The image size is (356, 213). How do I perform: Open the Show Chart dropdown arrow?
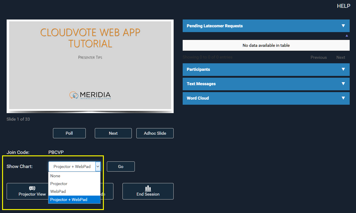[98, 166]
